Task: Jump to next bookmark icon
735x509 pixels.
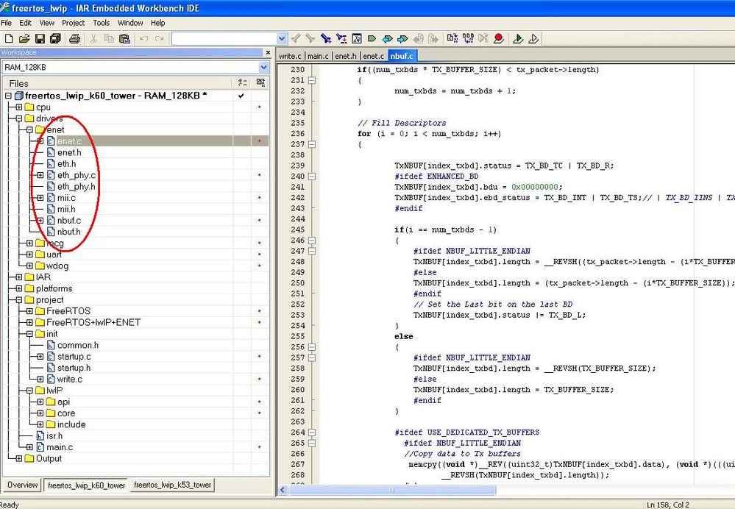Action: (402, 38)
